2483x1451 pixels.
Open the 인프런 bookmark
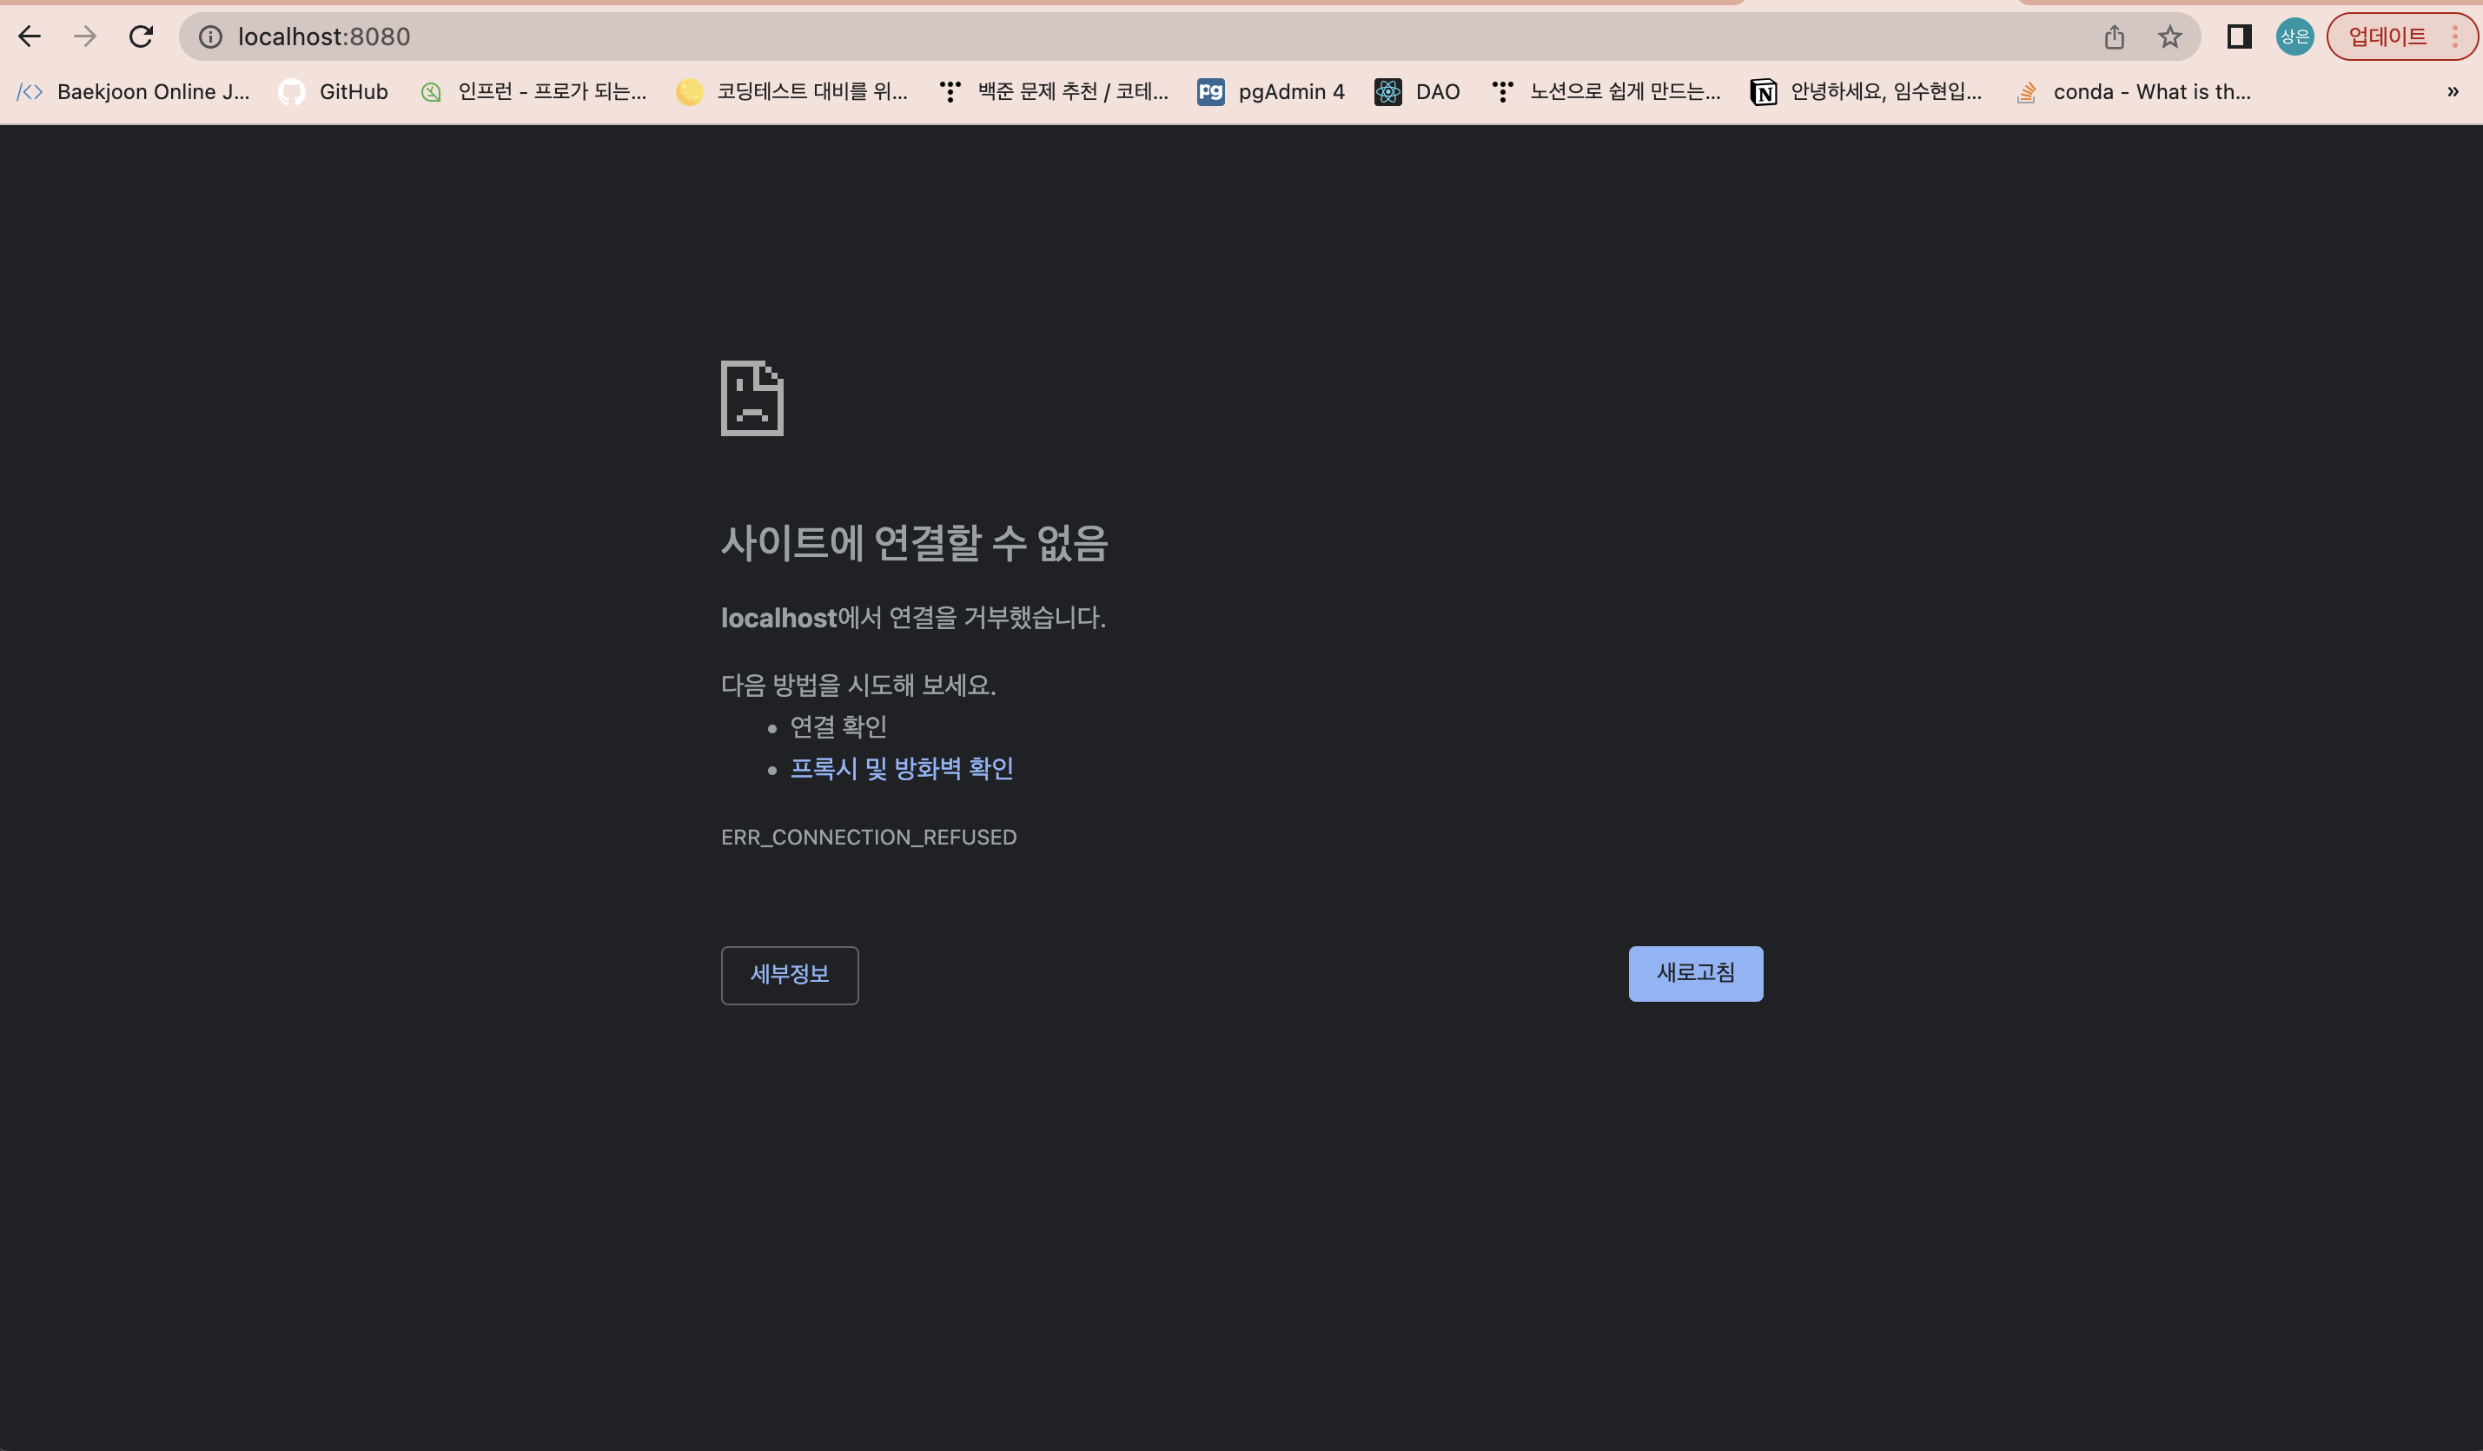coord(534,92)
